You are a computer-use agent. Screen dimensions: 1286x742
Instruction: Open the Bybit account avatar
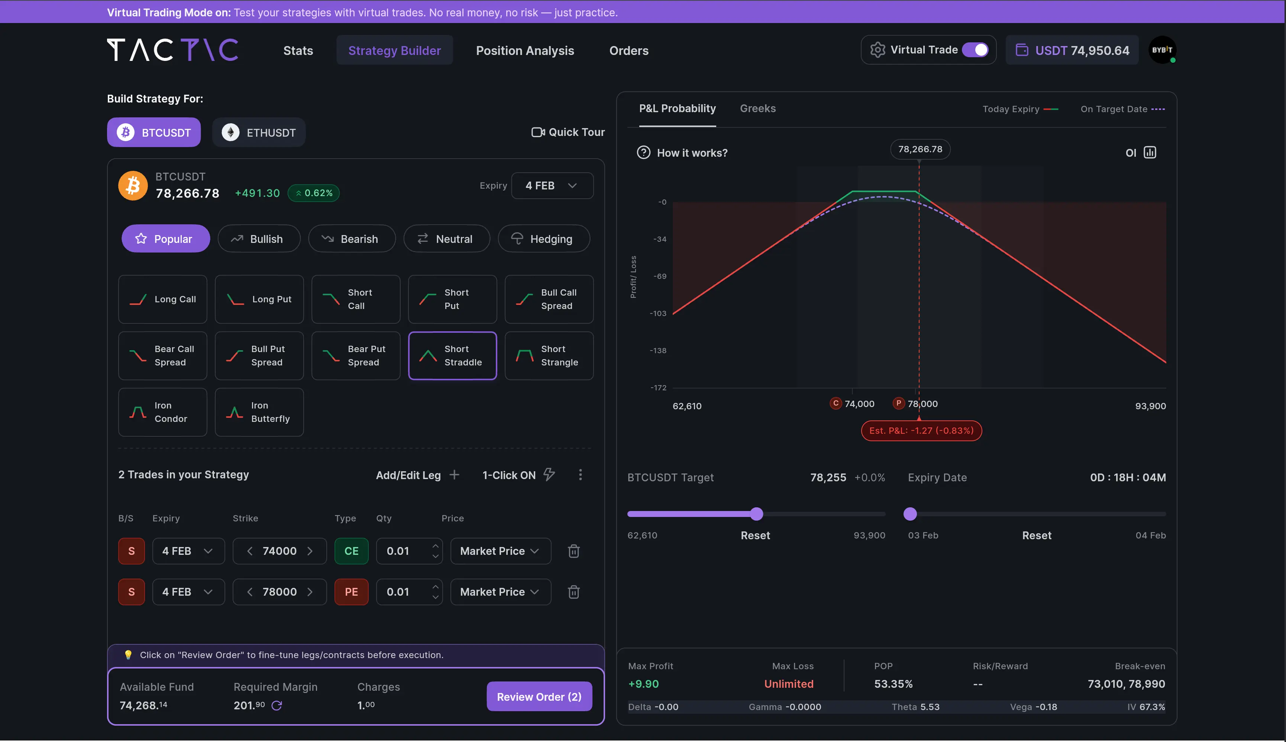1162,50
